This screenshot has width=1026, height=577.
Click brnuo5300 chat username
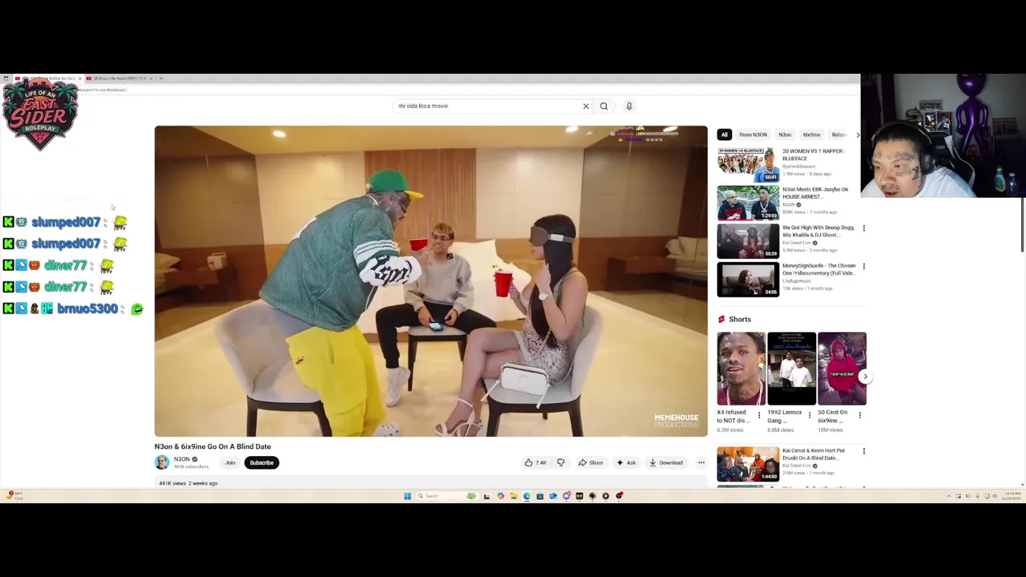pos(87,309)
